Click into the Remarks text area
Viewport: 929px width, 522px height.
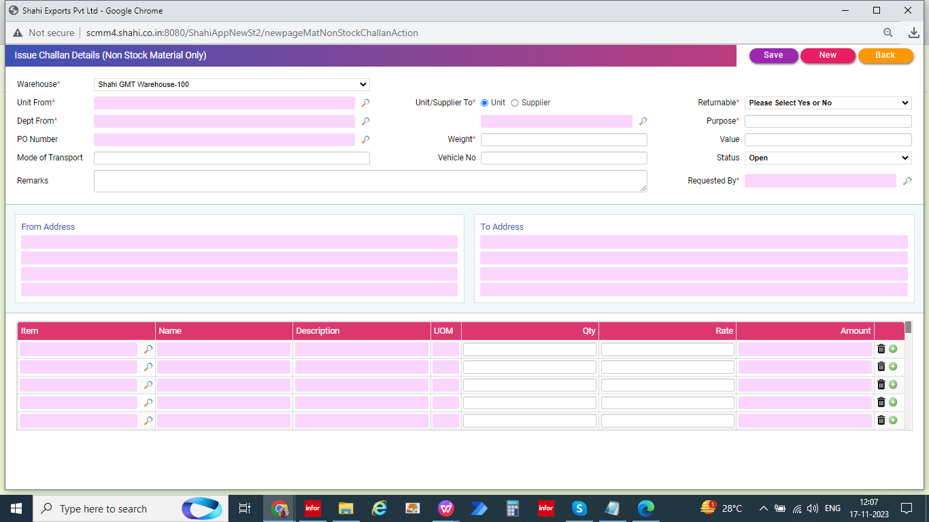pyautogui.click(x=370, y=181)
